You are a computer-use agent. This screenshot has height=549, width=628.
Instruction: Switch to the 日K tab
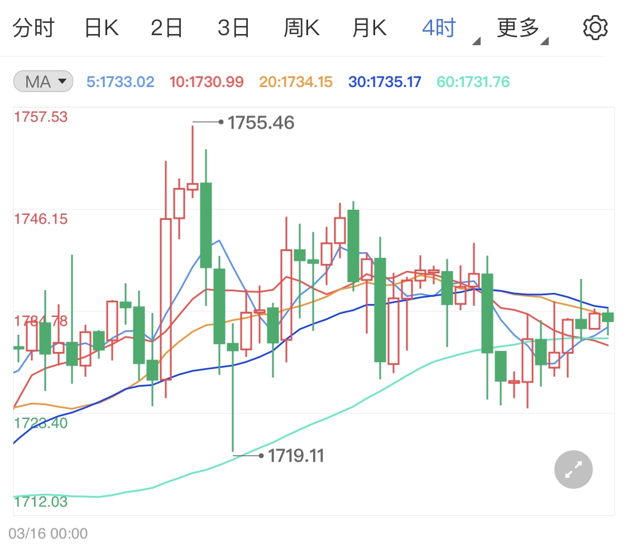tap(102, 28)
